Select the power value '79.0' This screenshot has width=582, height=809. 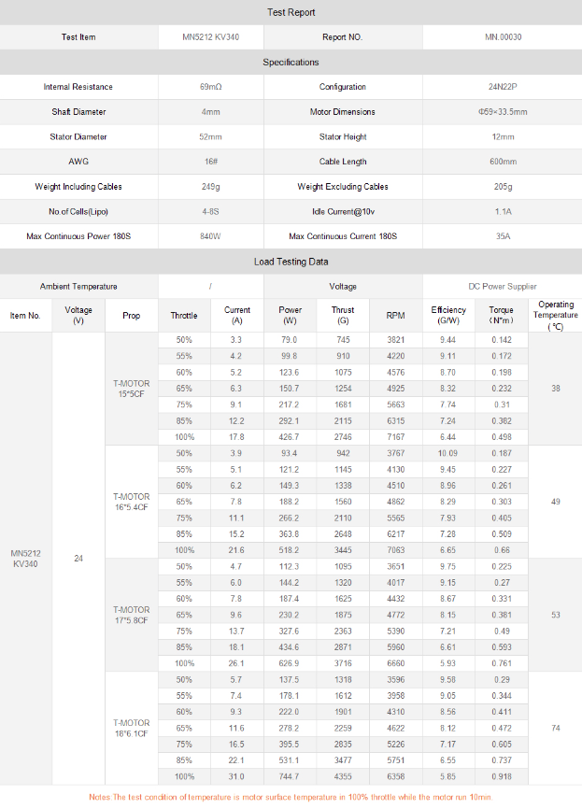pos(289,340)
